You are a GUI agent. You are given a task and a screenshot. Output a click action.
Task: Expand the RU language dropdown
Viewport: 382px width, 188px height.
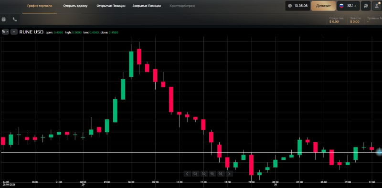pyautogui.click(x=352, y=6)
